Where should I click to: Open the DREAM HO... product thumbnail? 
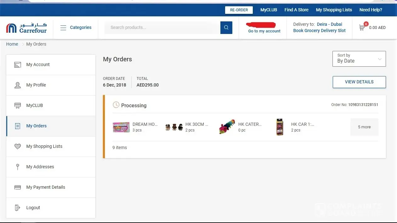(x=121, y=127)
